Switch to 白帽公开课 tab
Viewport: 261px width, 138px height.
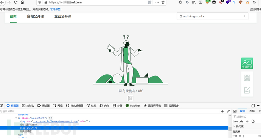click(x=36, y=16)
